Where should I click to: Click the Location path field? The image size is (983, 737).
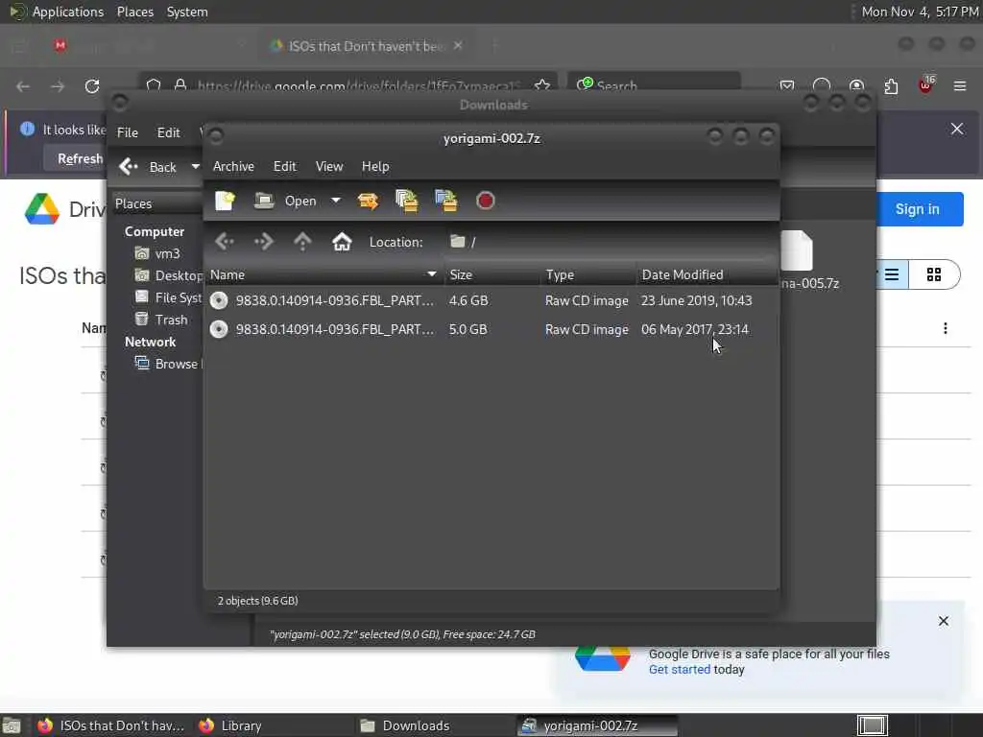click(608, 242)
